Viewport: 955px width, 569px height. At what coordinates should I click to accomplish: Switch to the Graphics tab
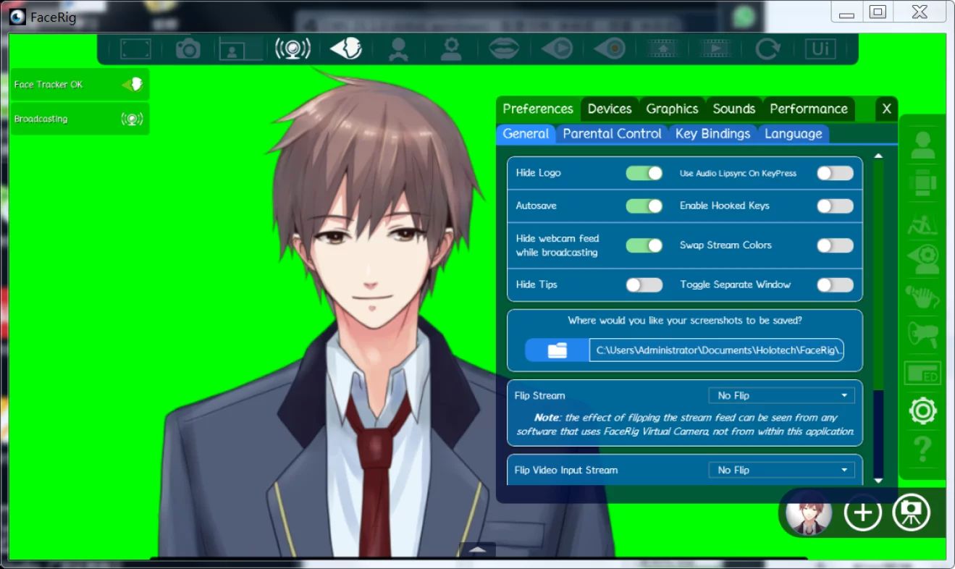[672, 109]
